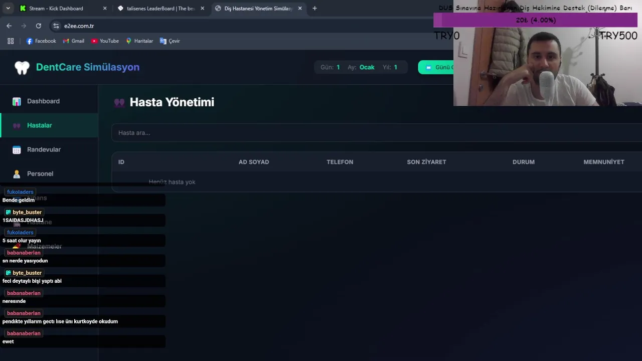This screenshot has height=361, width=642.
Task: Open the browser apps grid icon
Action: (x=11, y=41)
